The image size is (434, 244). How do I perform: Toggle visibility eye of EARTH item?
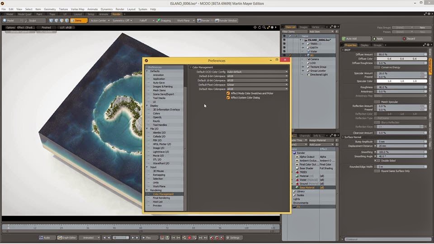[284, 47]
